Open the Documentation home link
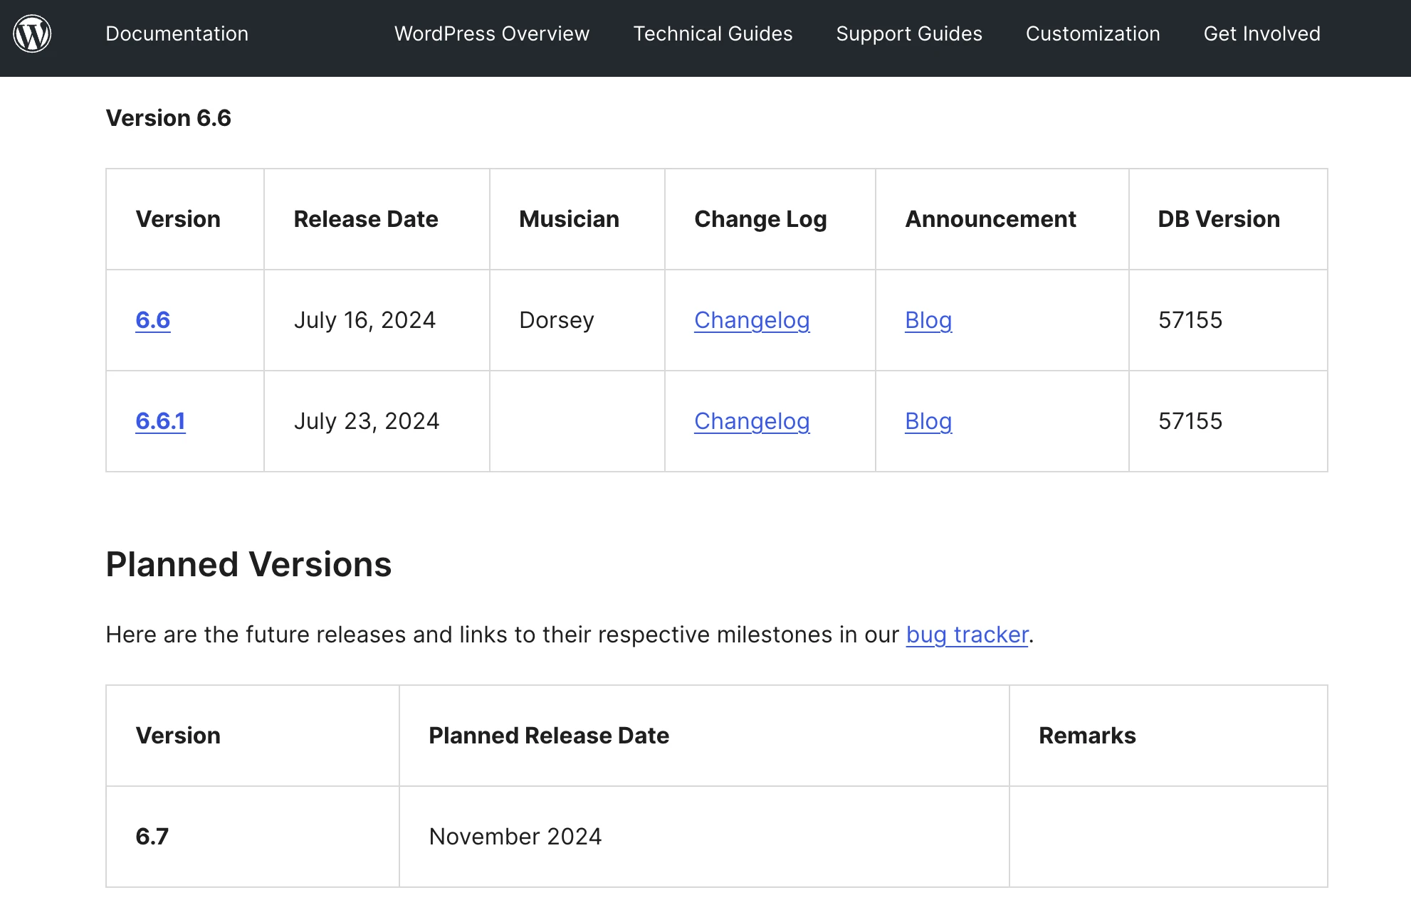Screen dimensions: 1411x922 click(177, 33)
